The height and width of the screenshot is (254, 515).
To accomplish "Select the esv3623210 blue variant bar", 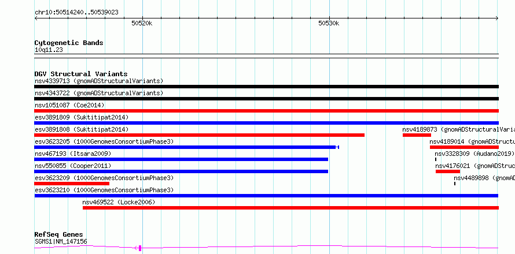I will coord(266,196).
